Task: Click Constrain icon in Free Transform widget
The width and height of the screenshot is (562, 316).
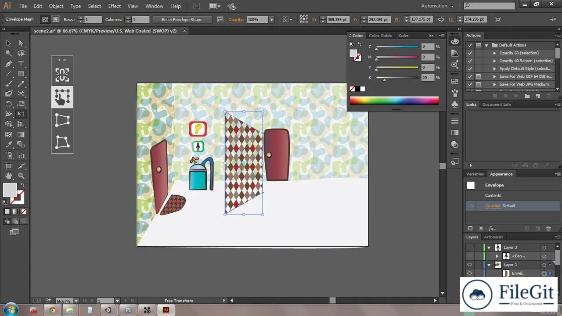Action: click(62, 75)
